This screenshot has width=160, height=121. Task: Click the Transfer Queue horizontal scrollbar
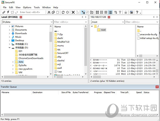click(x=62, y=115)
